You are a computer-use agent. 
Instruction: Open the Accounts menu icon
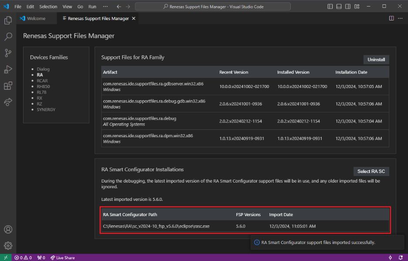tap(8, 230)
